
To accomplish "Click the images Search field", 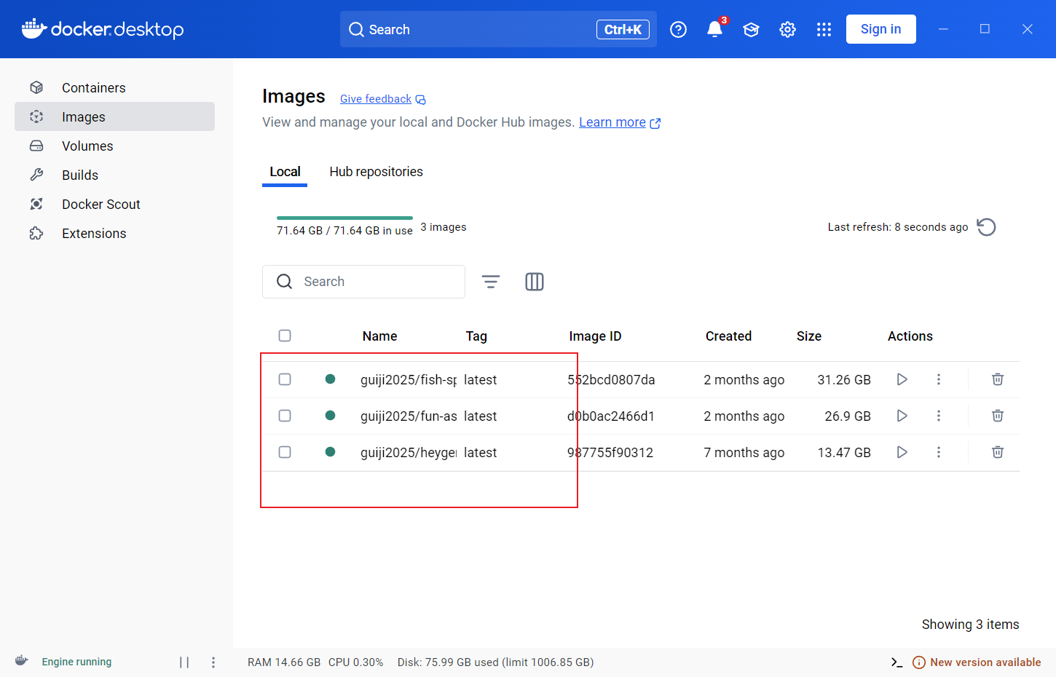I will click(363, 282).
